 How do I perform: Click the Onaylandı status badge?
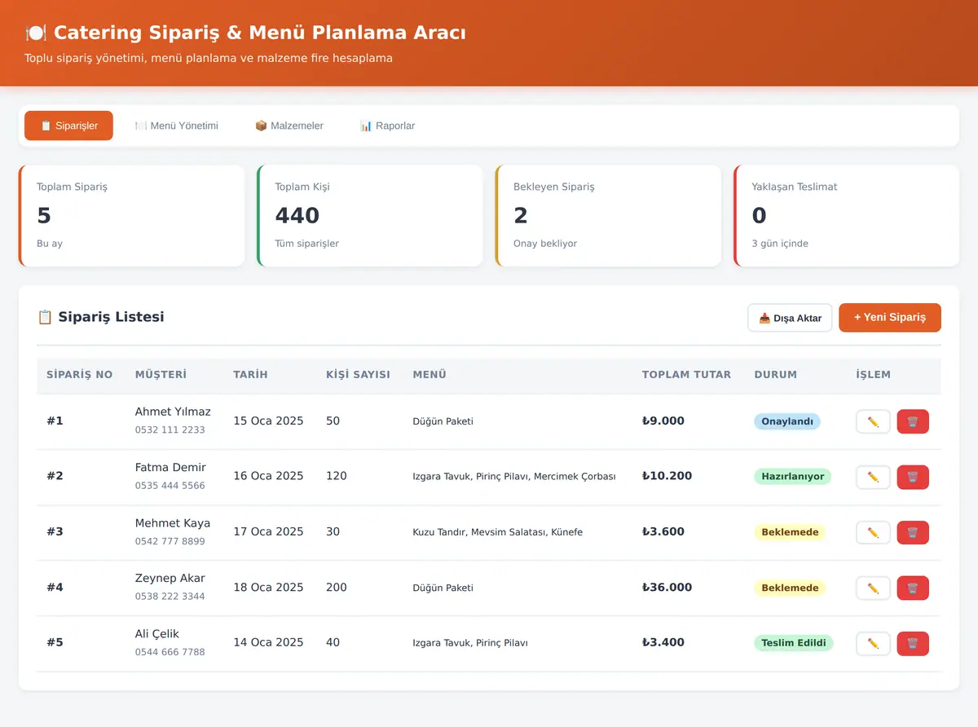787,421
